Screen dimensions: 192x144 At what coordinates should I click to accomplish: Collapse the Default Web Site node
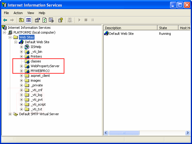[16, 42]
